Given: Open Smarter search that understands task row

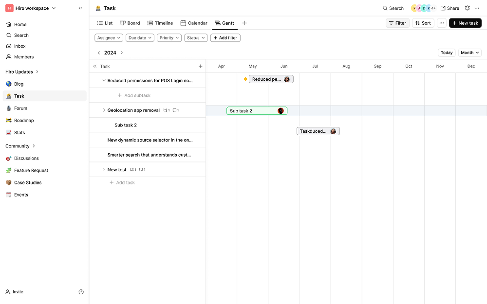Looking at the screenshot, I should [147, 155].
